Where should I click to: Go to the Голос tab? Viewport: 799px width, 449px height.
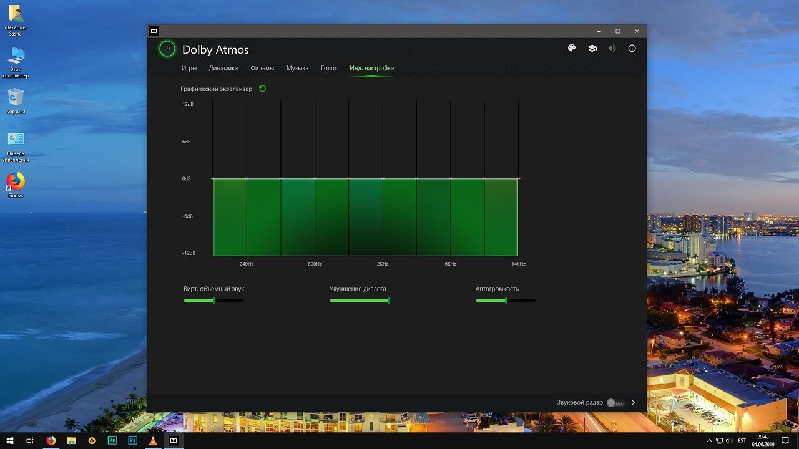(x=329, y=68)
